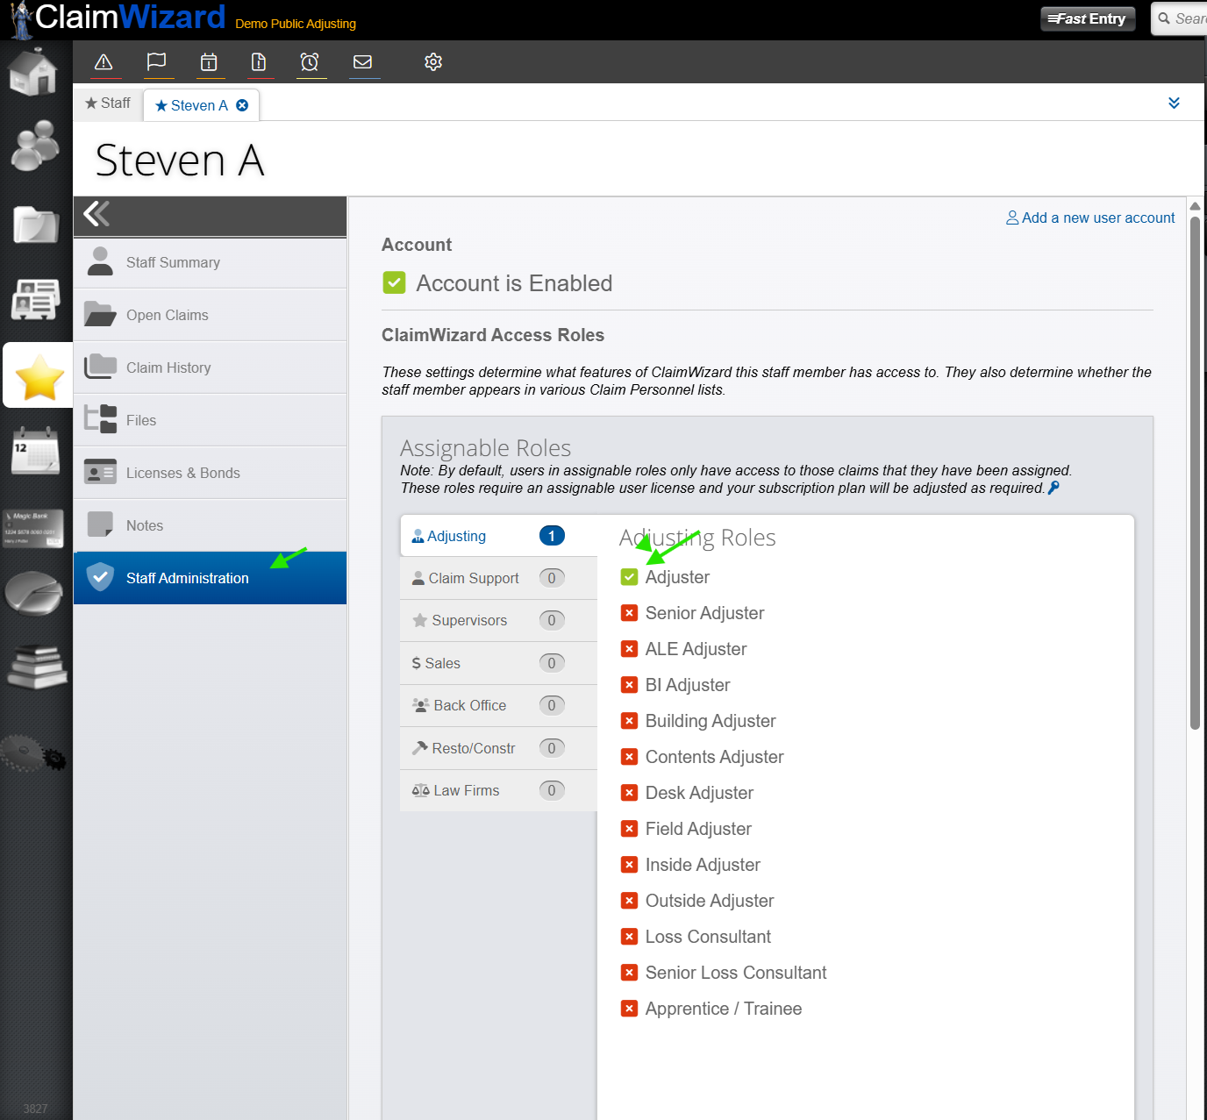Open Licenses & Bonds in side menu
This screenshot has width=1207, height=1120.
(211, 473)
